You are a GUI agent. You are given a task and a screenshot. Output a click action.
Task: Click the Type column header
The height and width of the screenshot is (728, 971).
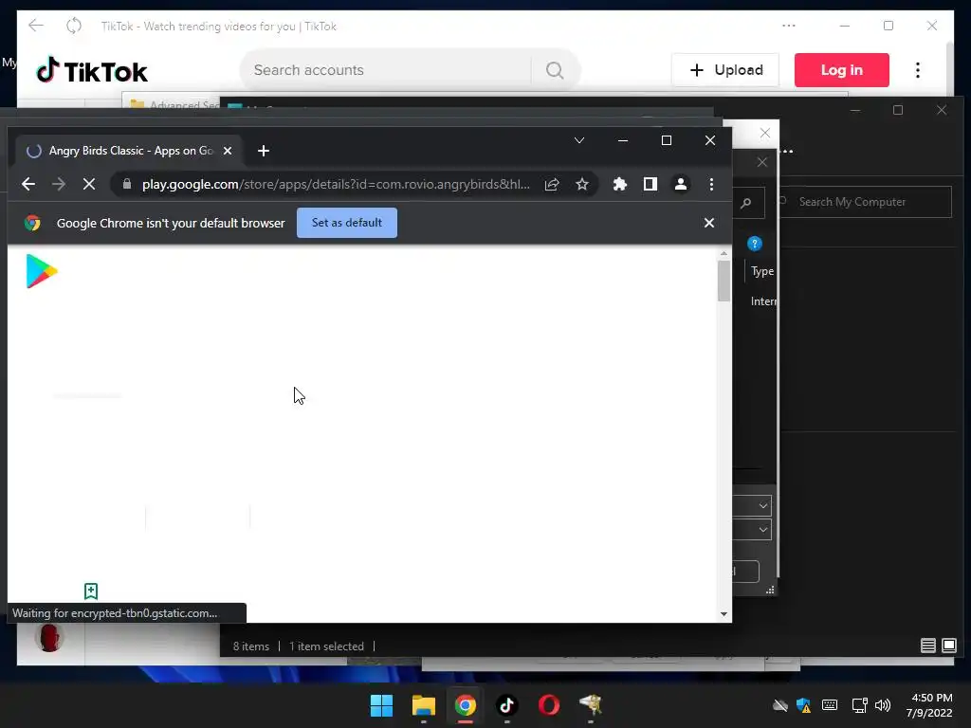click(x=762, y=271)
